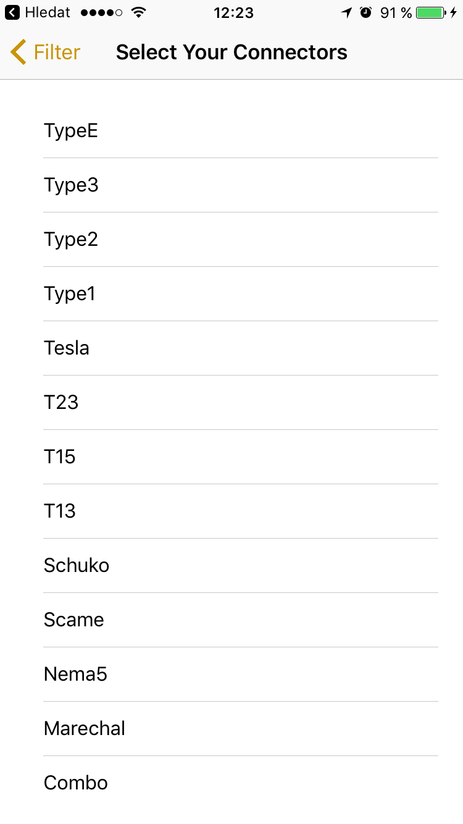463x824 pixels.
Task: Choose Nema5 from the list
Action: pos(241,675)
